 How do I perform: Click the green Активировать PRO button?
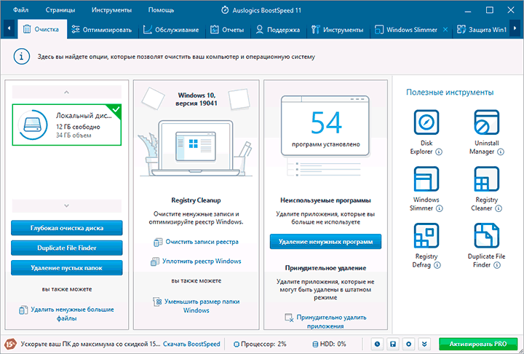[x=478, y=344]
